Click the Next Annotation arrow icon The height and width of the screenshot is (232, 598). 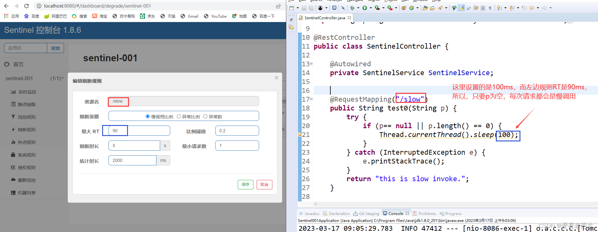499,8
